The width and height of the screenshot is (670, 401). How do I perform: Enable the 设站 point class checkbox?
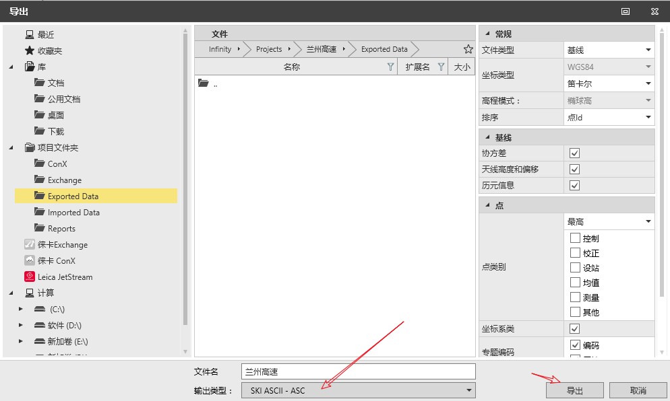coord(575,268)
